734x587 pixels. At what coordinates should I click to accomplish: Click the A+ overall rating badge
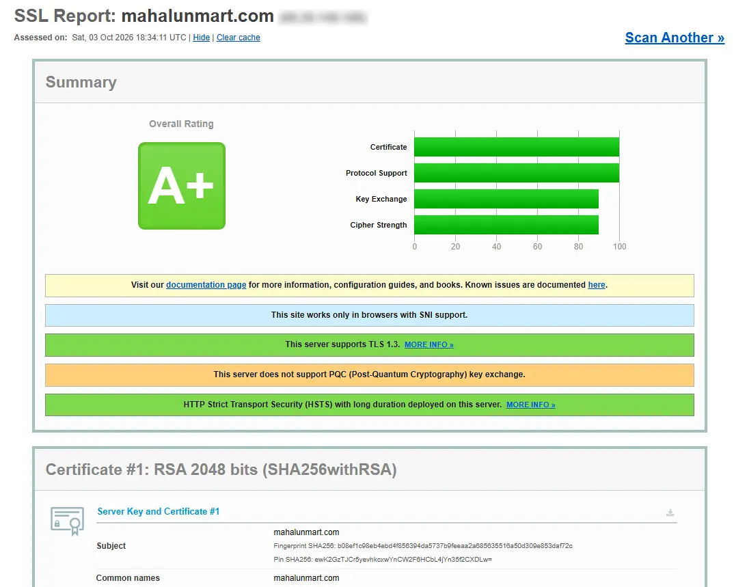pos(182,186)
